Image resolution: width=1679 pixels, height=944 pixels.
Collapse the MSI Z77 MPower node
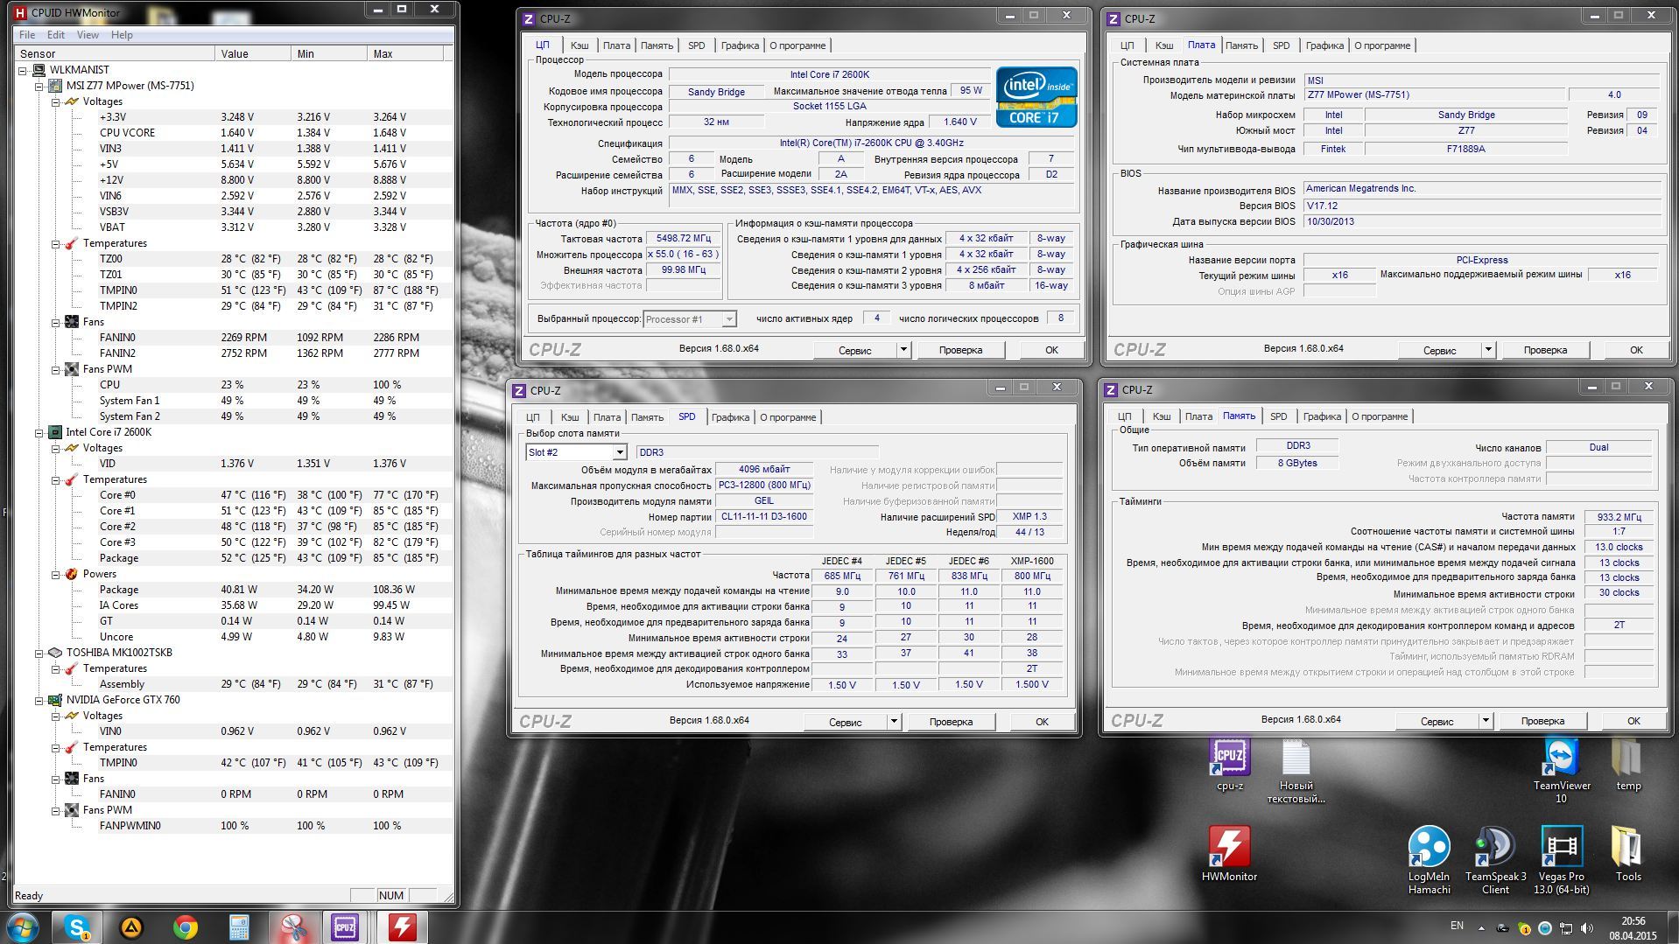click(x=39, y=86)
